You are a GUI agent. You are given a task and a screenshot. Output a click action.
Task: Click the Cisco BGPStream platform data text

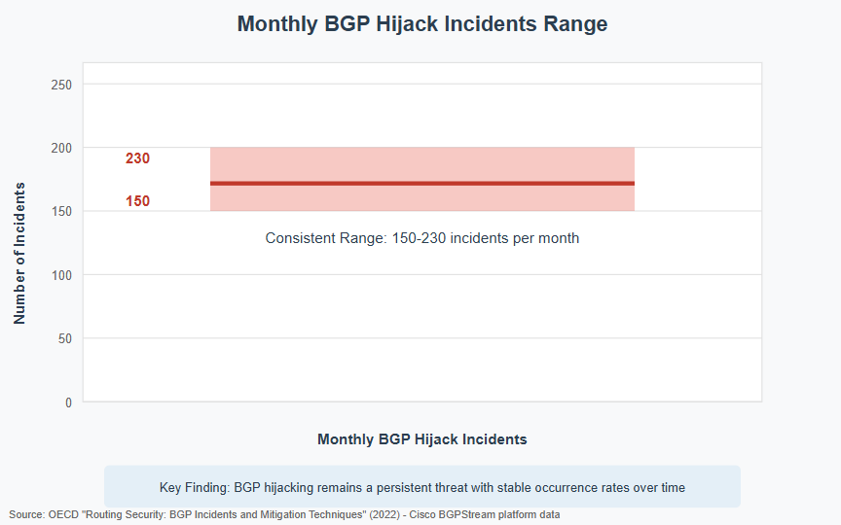(x=485, y=515)
